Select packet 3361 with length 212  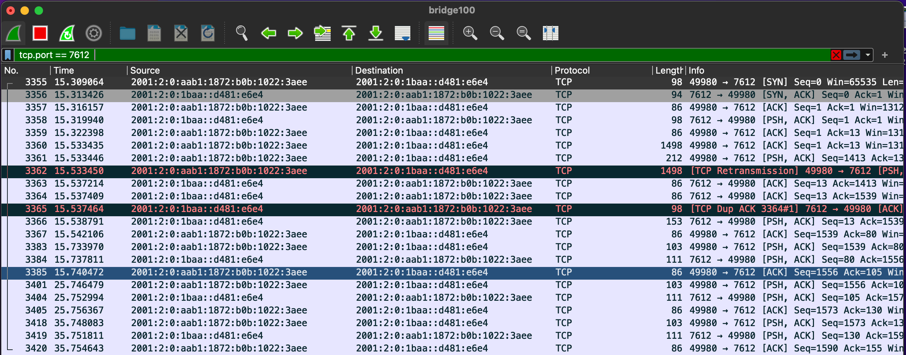[453, 158]
